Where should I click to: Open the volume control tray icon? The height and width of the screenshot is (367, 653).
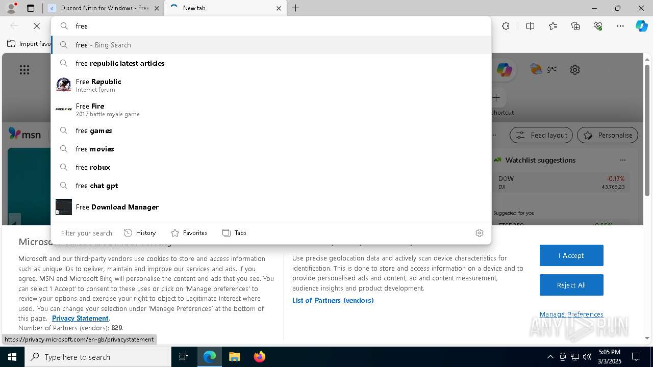tap(587, 357)
